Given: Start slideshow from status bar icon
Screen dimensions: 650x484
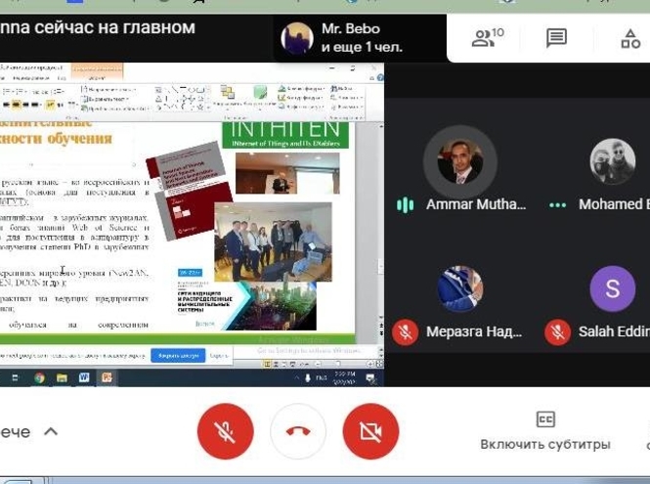Looking at the screenshot, I should (x=292, y=364).
